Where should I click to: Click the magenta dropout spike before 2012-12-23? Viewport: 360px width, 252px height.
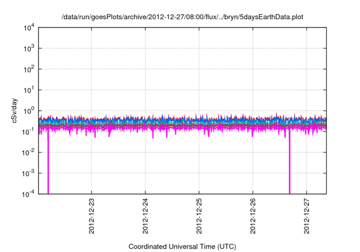coord(48,162)
